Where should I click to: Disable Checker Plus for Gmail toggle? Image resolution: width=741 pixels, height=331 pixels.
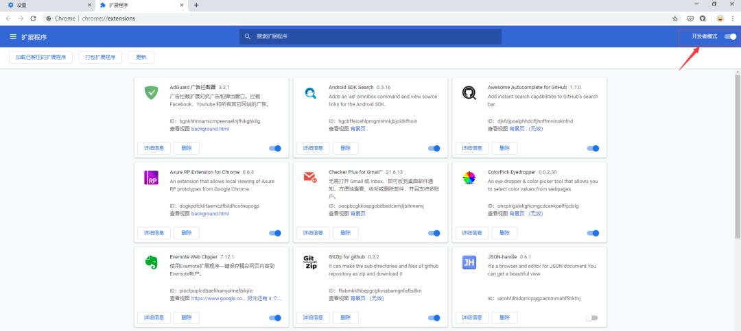(434, 233)
